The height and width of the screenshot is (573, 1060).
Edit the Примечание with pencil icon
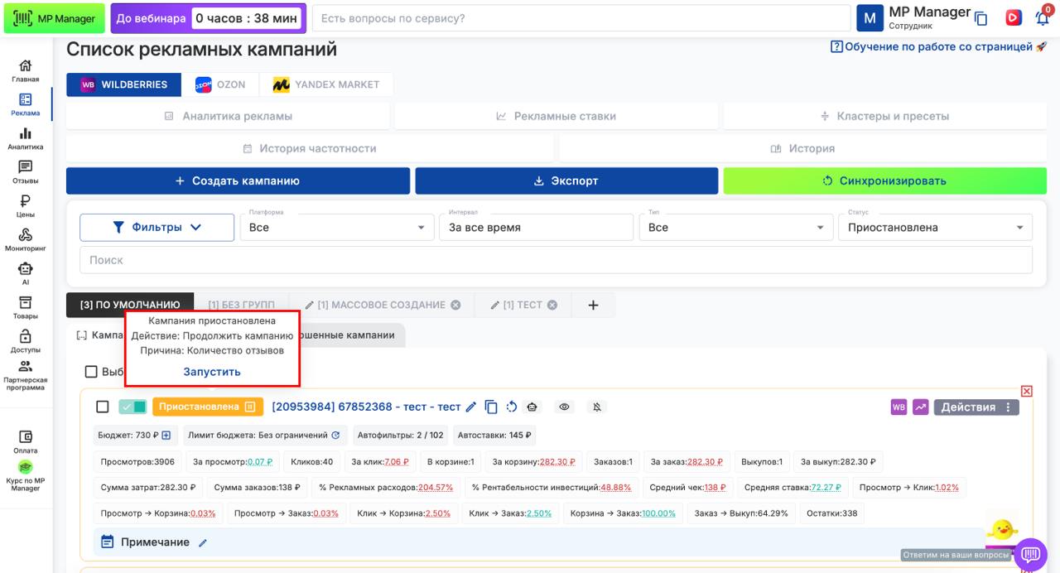[x=203, y=542]
